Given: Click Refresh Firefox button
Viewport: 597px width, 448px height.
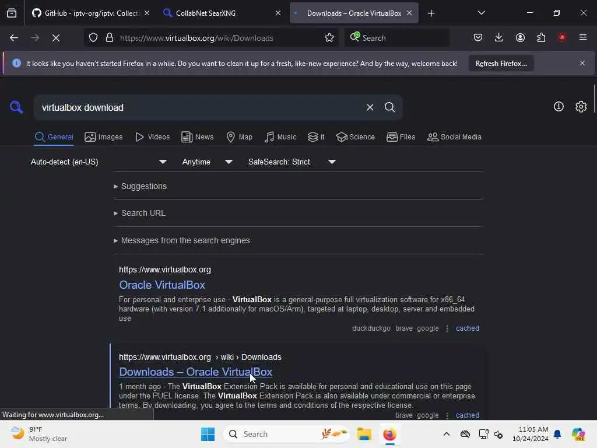Looking at the screenshot, I should point(501,64).
